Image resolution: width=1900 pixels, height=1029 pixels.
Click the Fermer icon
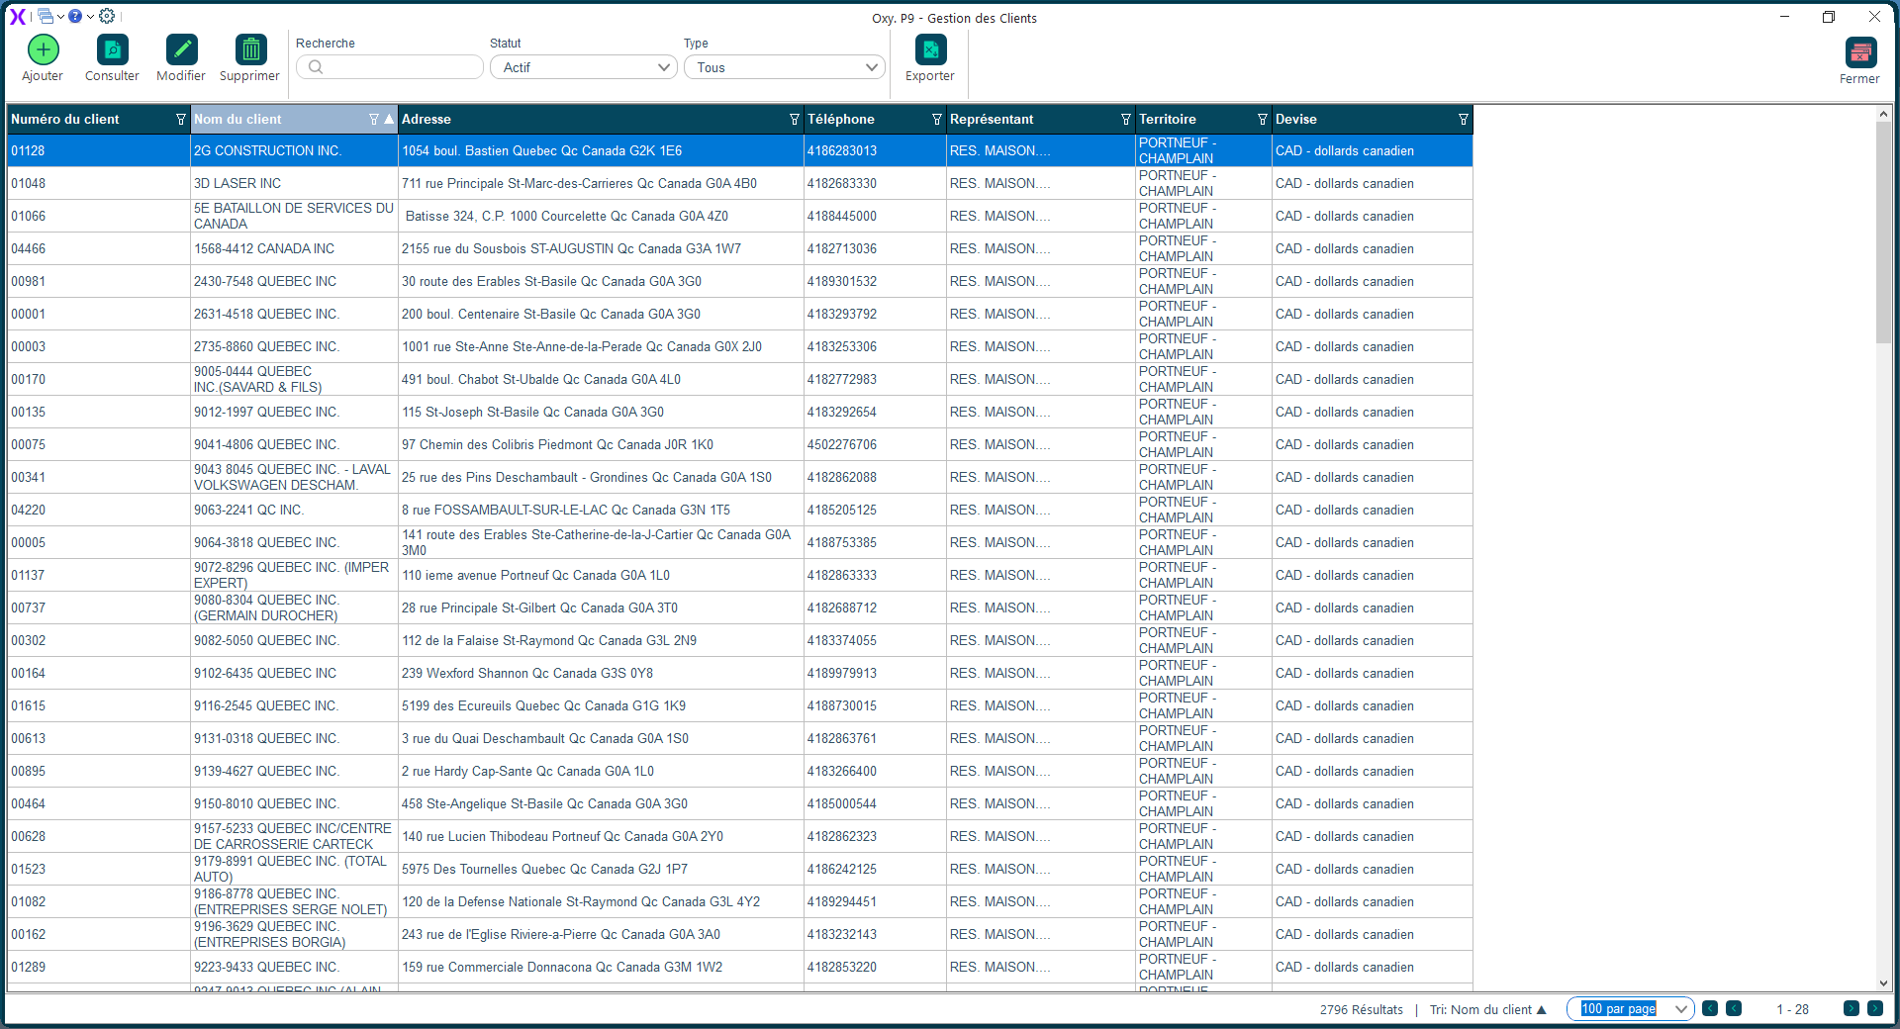click(x=1860, y=52)
